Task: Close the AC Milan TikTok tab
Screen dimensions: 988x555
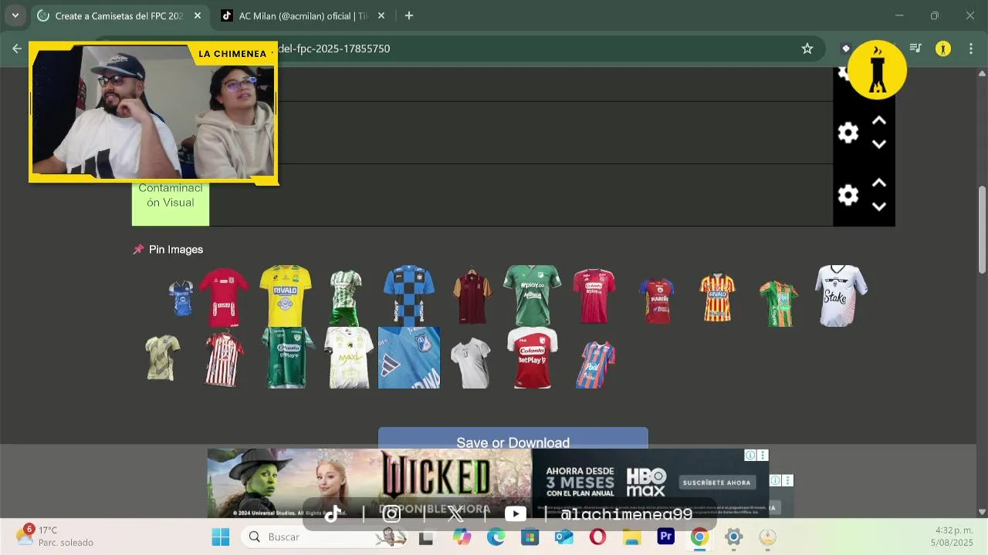Action: (x=381, y=15)
